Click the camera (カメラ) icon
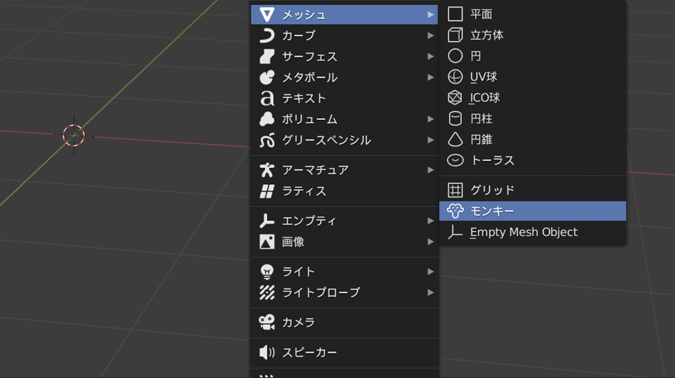 pyautogui.click(x=267, y=322)
